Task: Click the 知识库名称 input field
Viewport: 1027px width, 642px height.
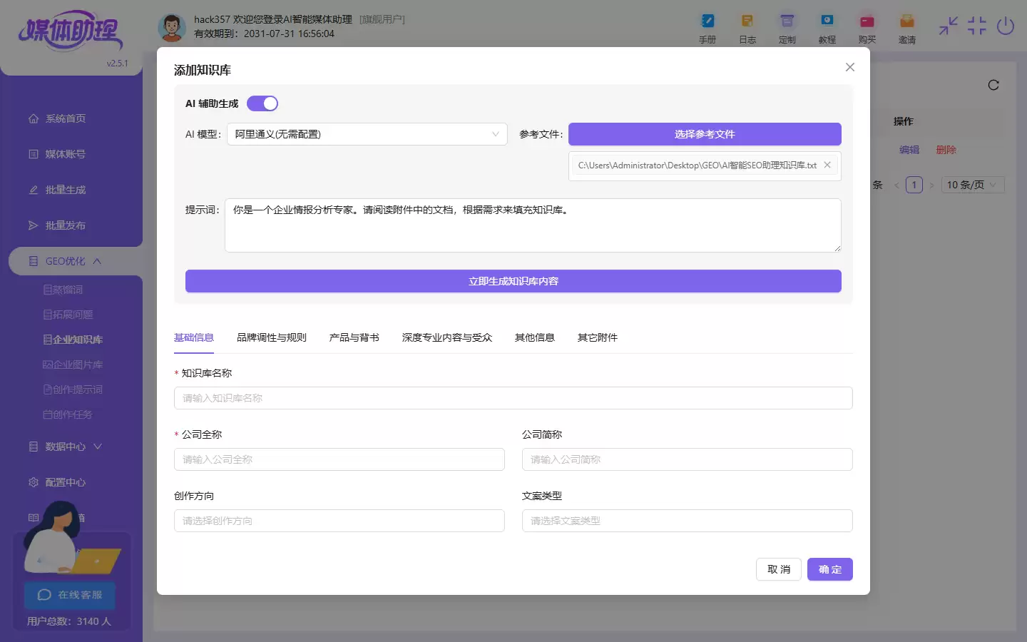Action: 513,398
